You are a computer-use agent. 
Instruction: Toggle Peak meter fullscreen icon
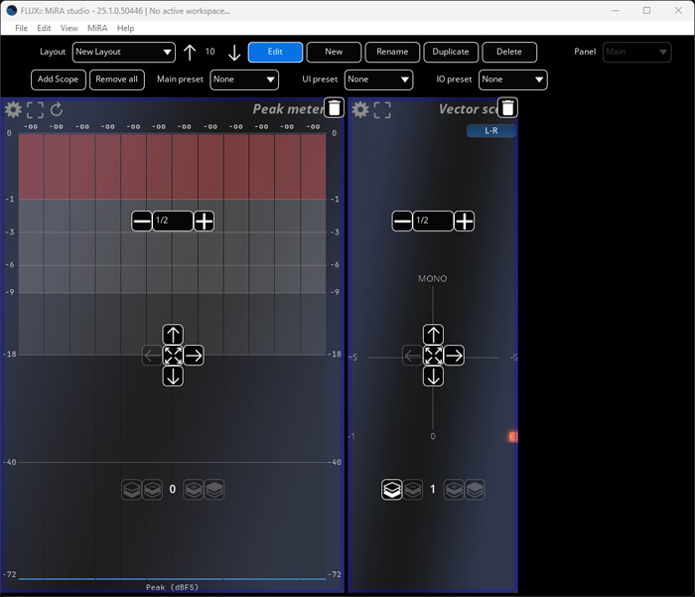(35, 110)
